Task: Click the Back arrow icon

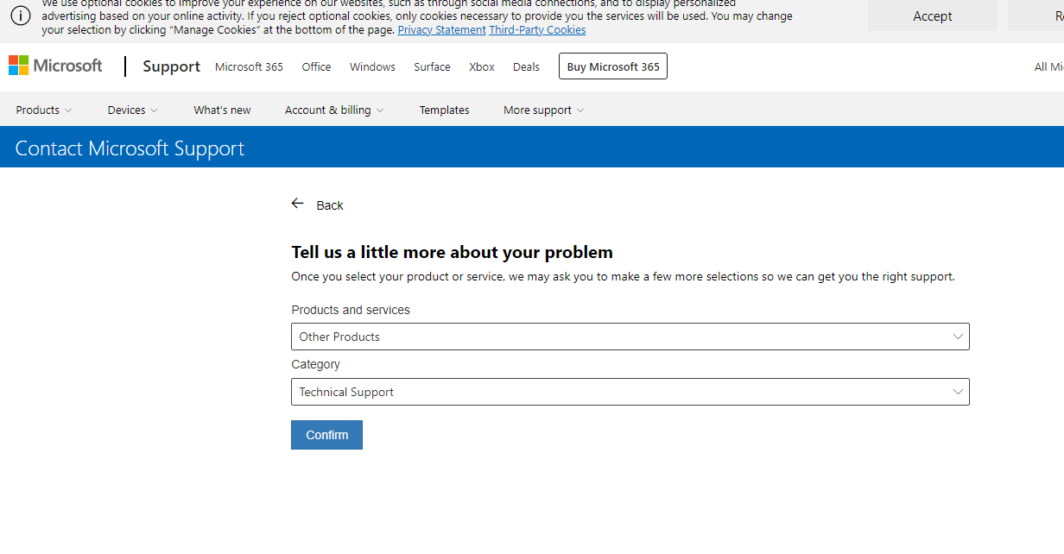Action: (x=298, y=204)
